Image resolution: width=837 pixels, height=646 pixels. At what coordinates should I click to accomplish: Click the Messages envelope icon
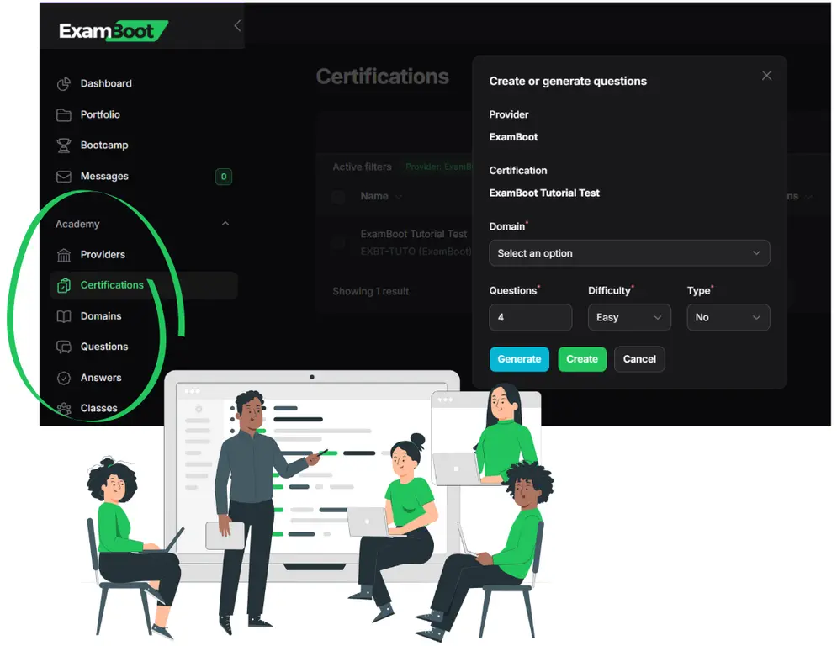[x=63, y=177]
